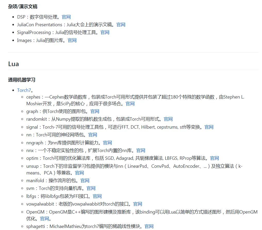Click the text "manifold：操作流形的包"
The image size is (262, 230).
(x=51, y=181)
